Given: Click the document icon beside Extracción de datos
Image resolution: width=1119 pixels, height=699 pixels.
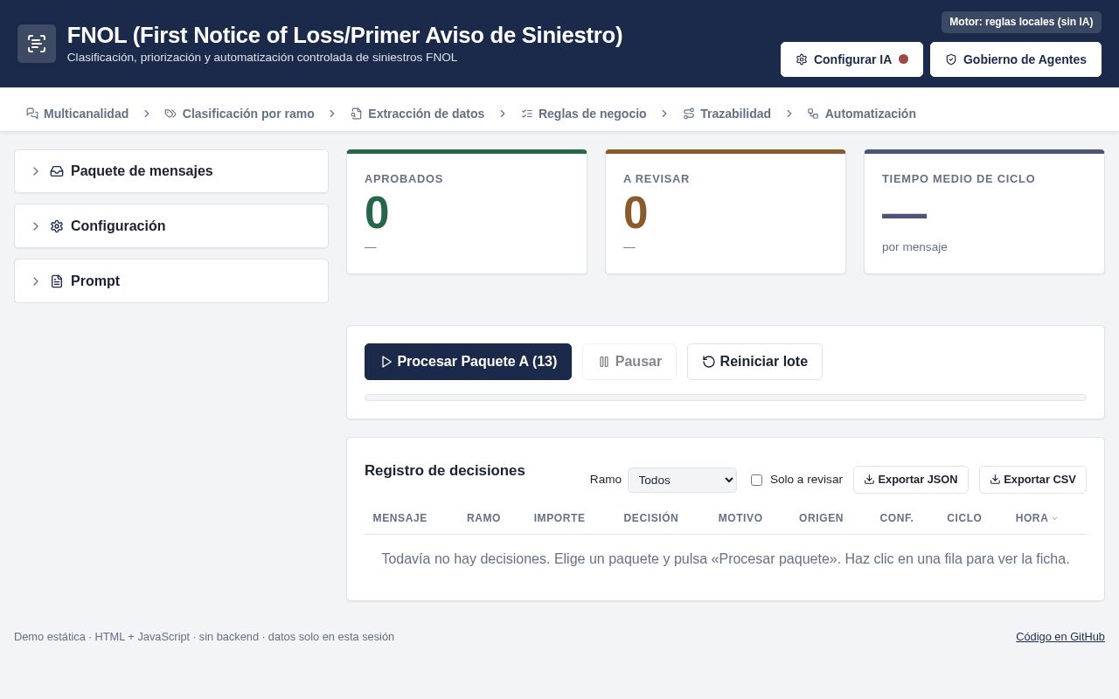Looking at the screenshot, I should [357, 114].
